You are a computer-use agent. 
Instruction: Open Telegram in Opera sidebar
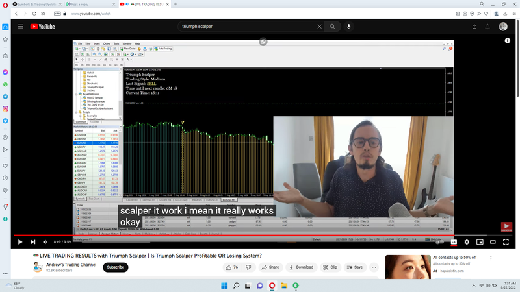coord(5,97)
